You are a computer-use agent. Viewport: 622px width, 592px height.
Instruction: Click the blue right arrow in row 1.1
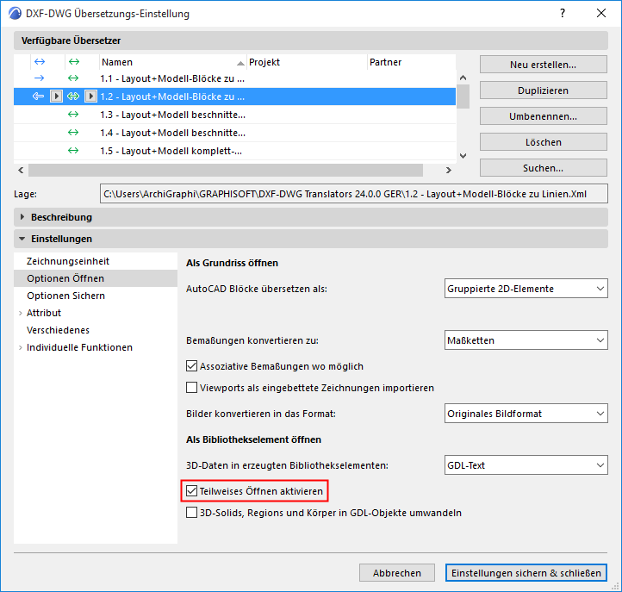40,78
